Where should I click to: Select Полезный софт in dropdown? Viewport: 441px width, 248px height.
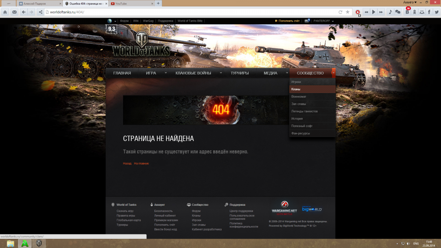point(312,126)
